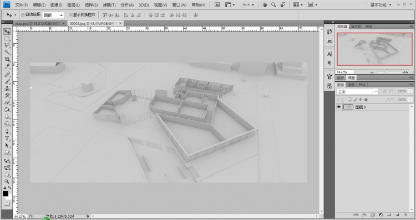This screenshot has height=220, width=416.
Task: Select the Path Selection tool
Action: (7, 145)
